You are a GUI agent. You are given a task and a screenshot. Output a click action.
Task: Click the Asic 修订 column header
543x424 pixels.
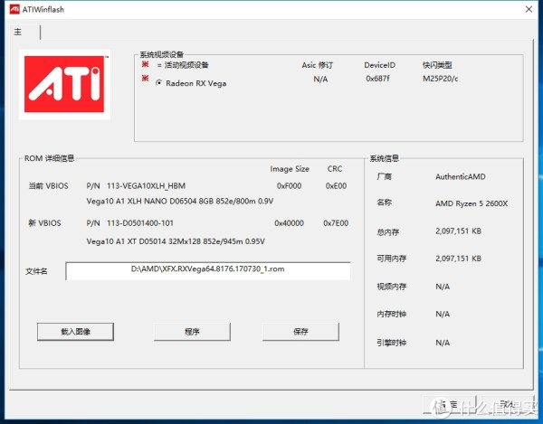(318, 65)
